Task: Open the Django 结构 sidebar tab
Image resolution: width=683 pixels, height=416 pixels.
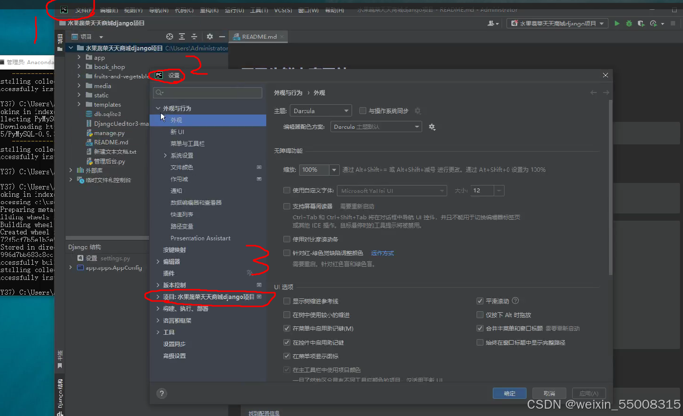Action: [x=60, y=395]
